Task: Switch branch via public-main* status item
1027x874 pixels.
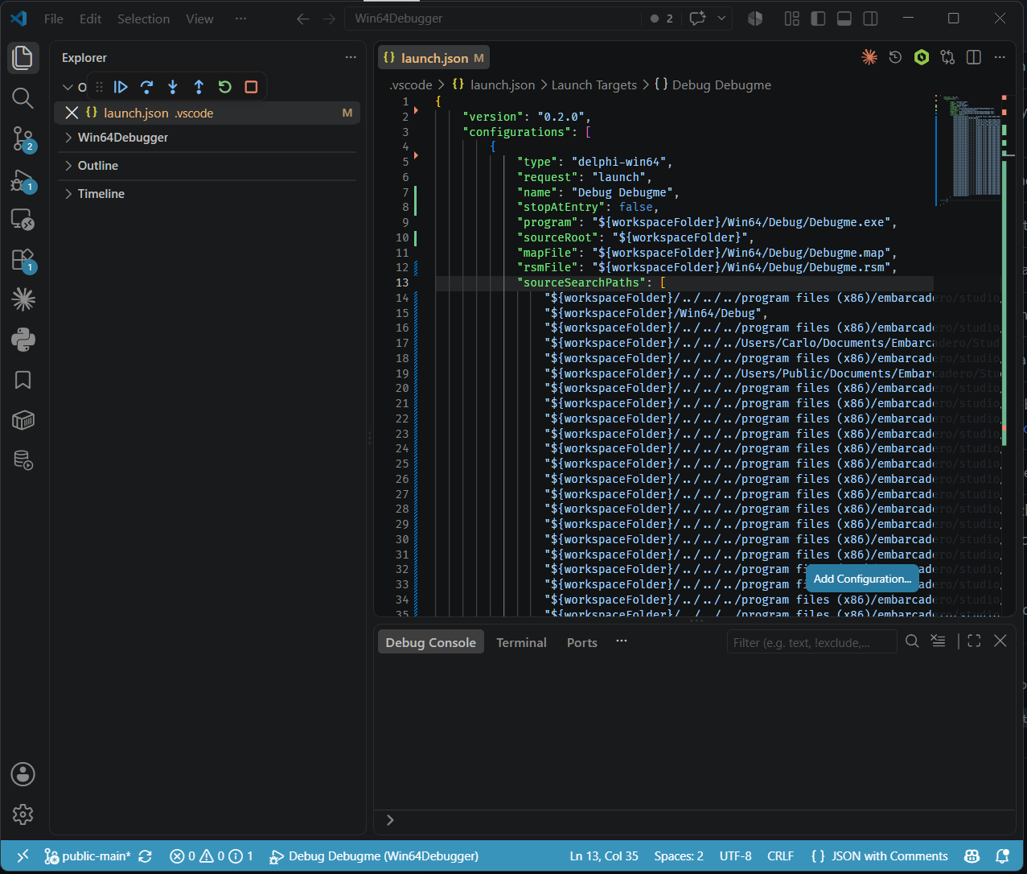Action: pyautogui.click(x=87, y=856)
